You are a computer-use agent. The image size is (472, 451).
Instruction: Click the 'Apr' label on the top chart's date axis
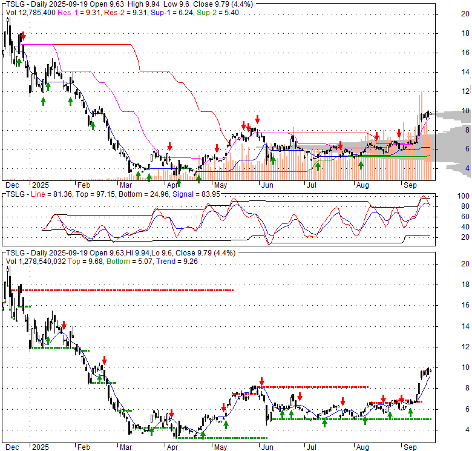(172, 185)
